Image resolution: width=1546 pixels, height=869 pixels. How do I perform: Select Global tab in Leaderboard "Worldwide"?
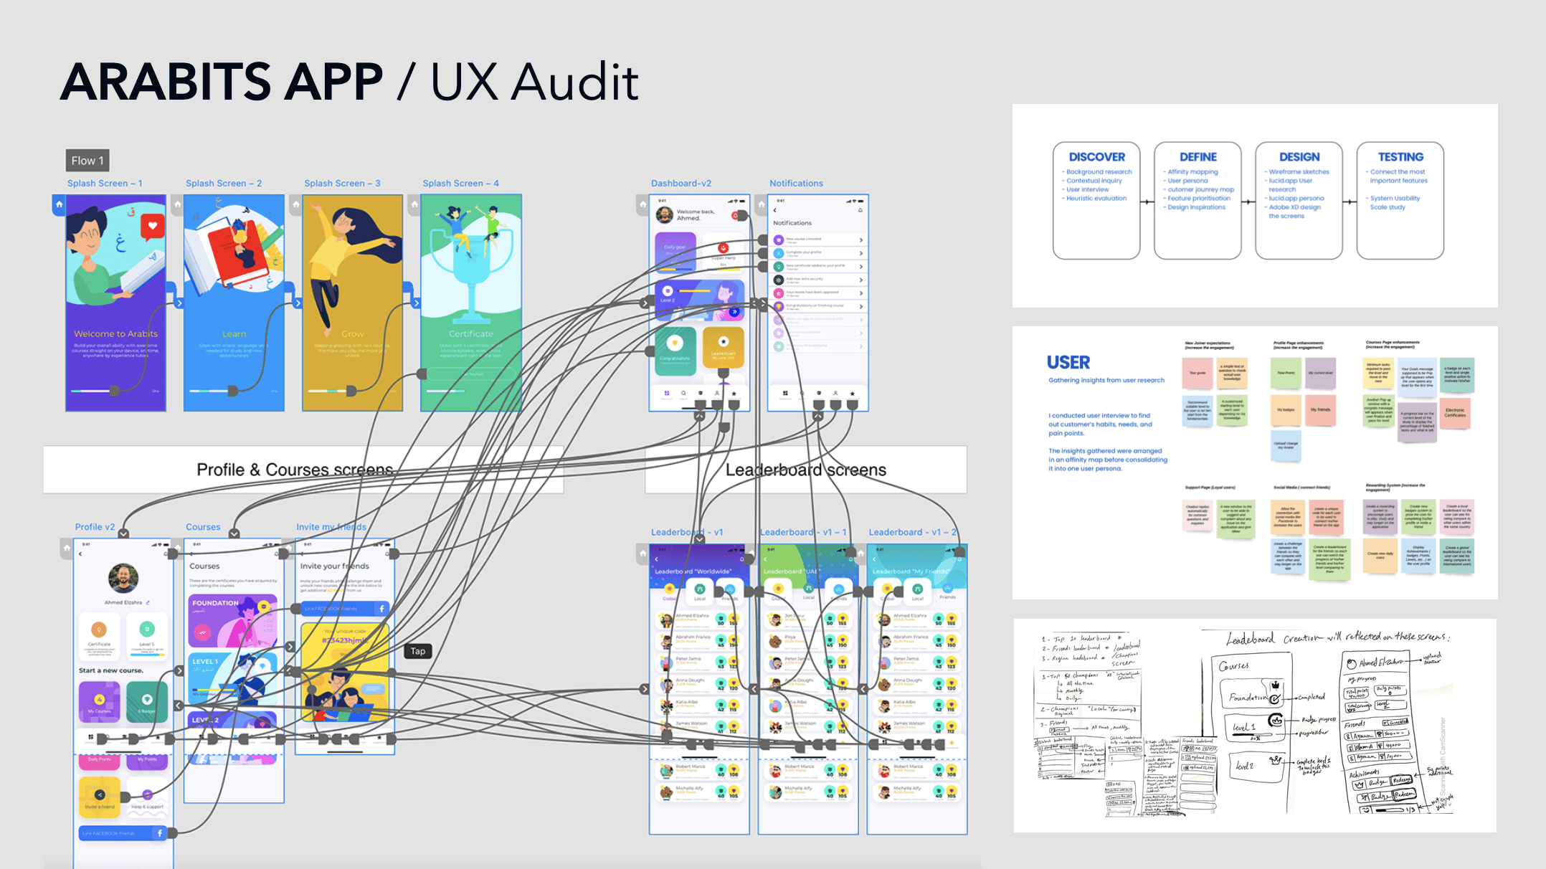[x=670, y=592]
